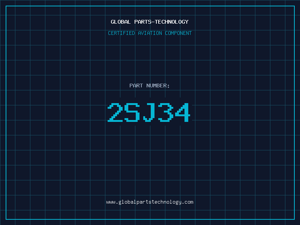The height and width of the screenshot is (225, 300).
Task: Select the part number 2SJ34
Action: [149, 112]
